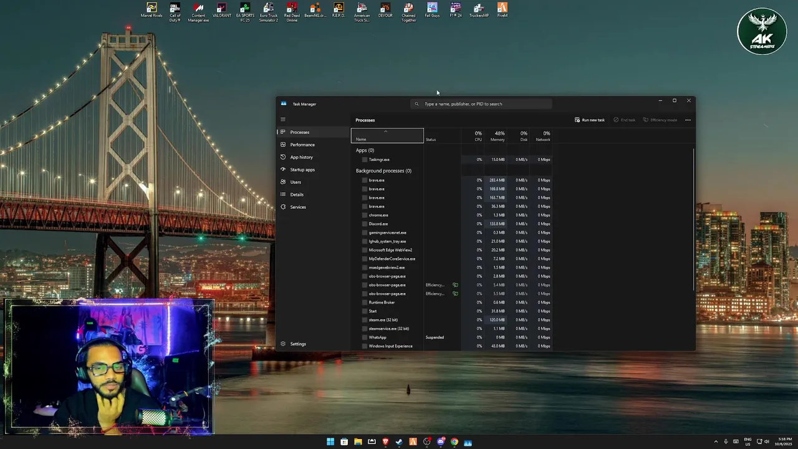Click Red Dead Online desktop icon
Image resolution: width=798 pixels, height=449 pixels.
[292, 12]
